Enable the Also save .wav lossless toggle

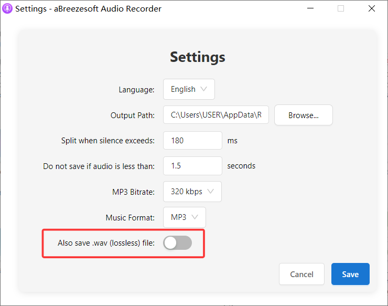177,243
